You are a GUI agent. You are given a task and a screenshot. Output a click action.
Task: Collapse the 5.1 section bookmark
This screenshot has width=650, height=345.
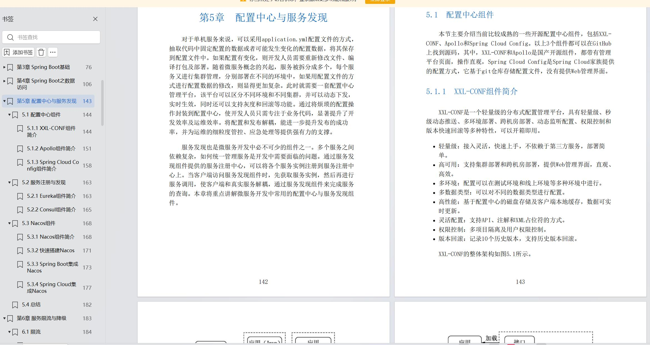click(9, 115)
